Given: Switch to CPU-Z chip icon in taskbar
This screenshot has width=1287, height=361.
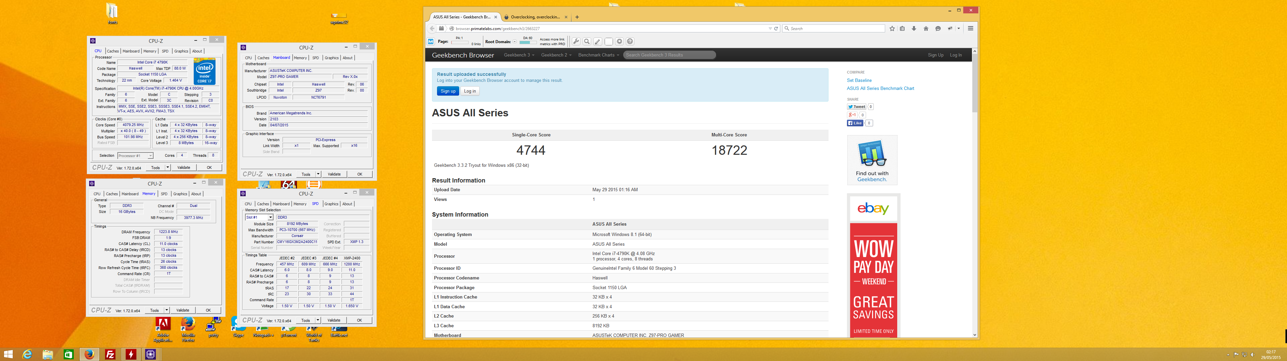Looking at the screenshot, I should 151,355.
